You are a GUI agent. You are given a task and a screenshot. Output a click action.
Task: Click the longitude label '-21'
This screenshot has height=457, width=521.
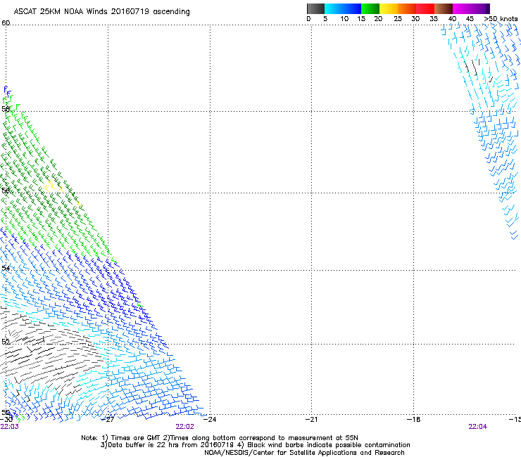coord(311,419)
